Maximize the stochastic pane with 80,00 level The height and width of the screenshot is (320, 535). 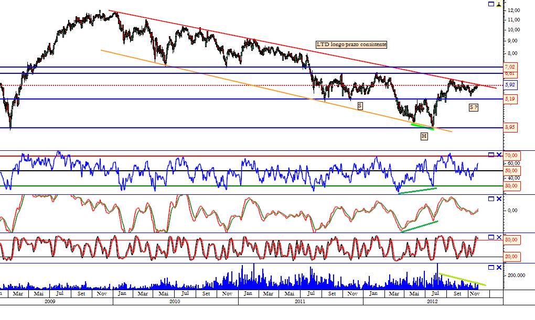pos(491,237)
